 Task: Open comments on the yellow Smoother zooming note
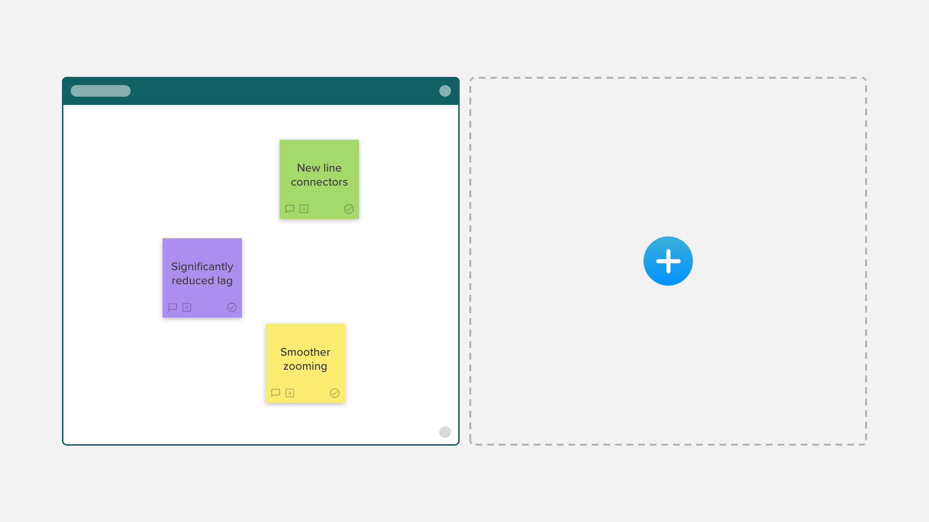[x=276, y=393]
